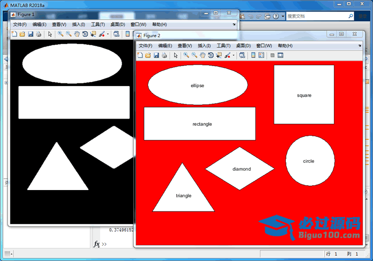The height and width of the screenshot is (261, 373).
Task: Insert Colorbar icon in Figure 2
Action: pyautogui.click(x=254, y=55)
